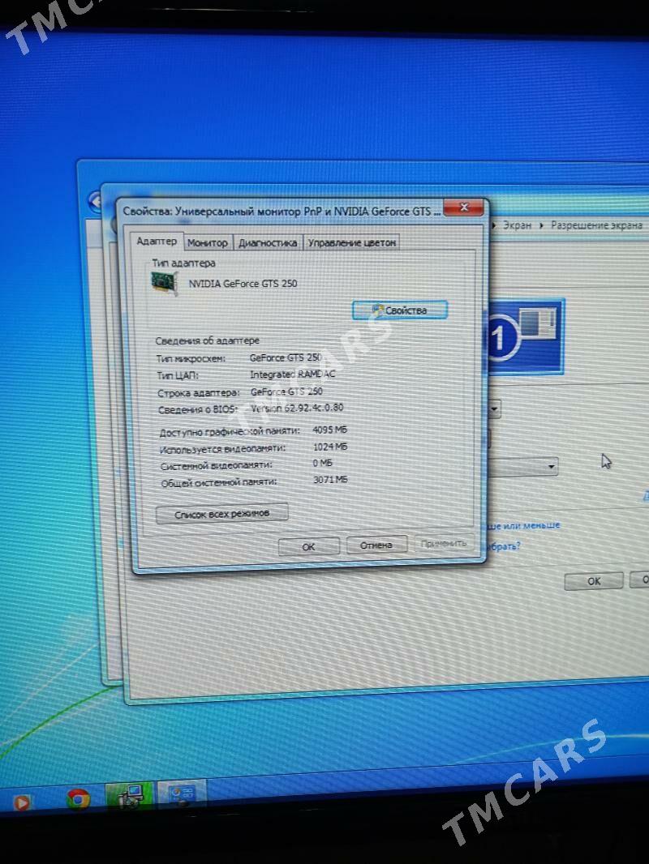Viewport: 649px width, 864px height.
Task: Confirm dialog with OK button
Action: pos(308,546)
